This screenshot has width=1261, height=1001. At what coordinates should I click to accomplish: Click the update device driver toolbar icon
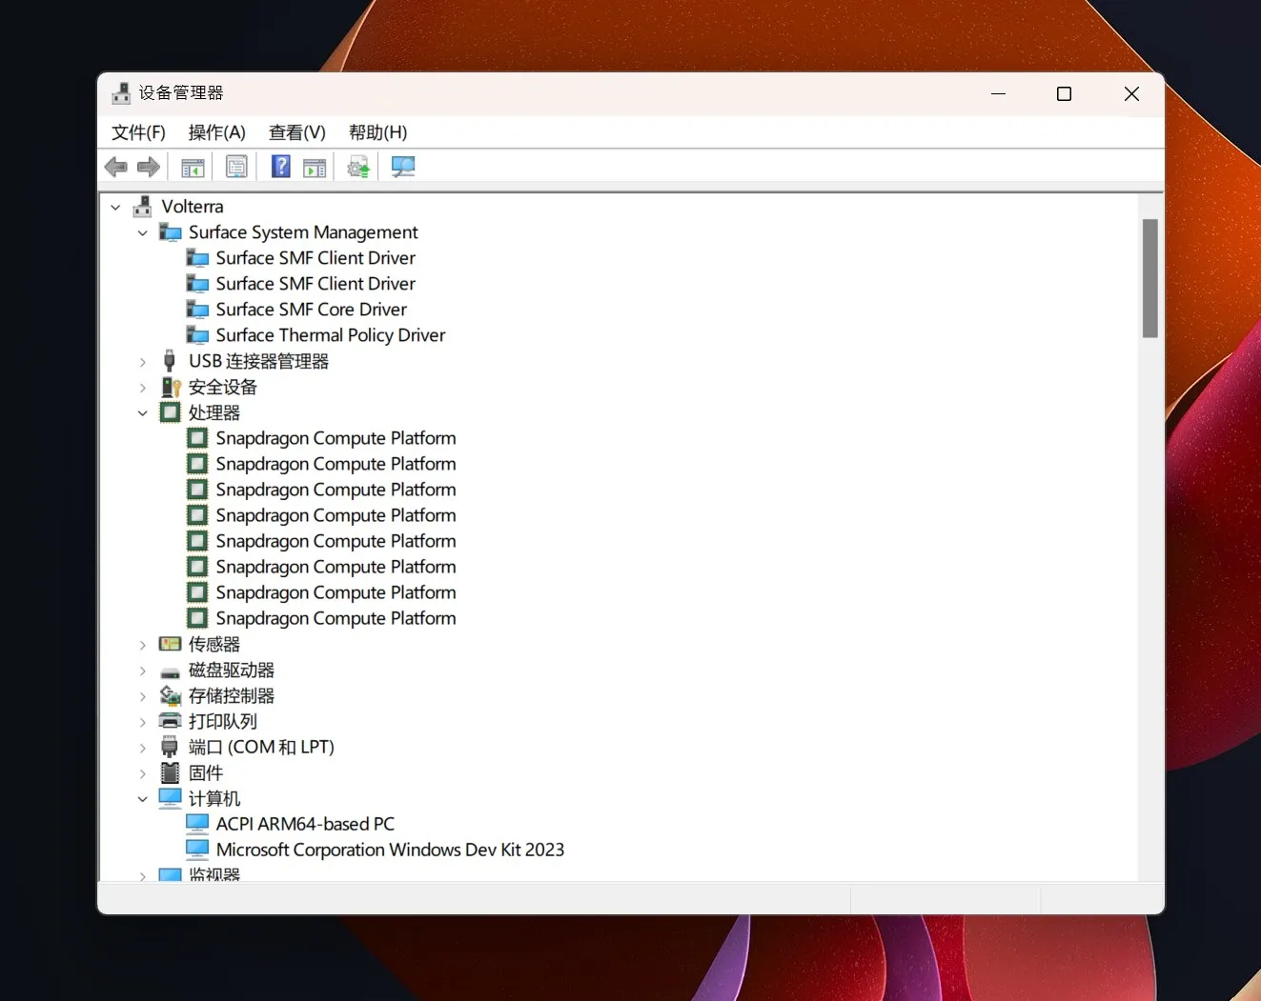tap(358, 168)
